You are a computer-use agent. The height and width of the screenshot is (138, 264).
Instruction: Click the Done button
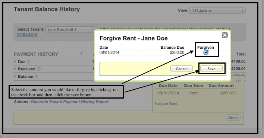(233, 118)
